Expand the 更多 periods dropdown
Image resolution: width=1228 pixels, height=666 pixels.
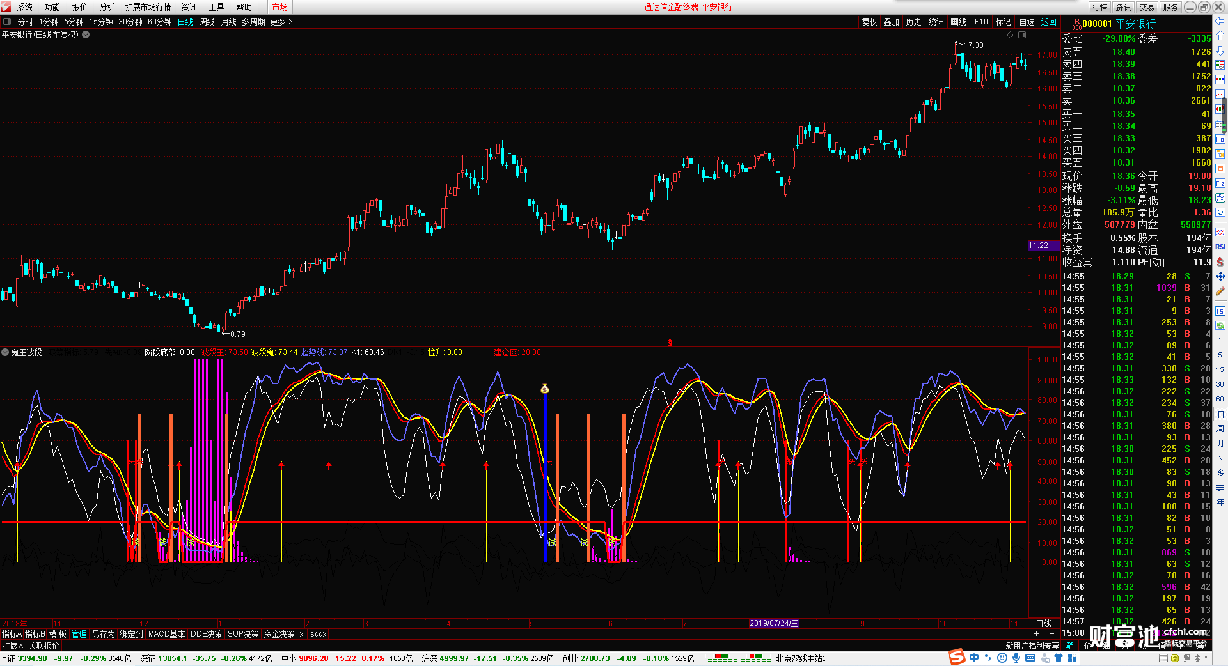click(281, 22)
